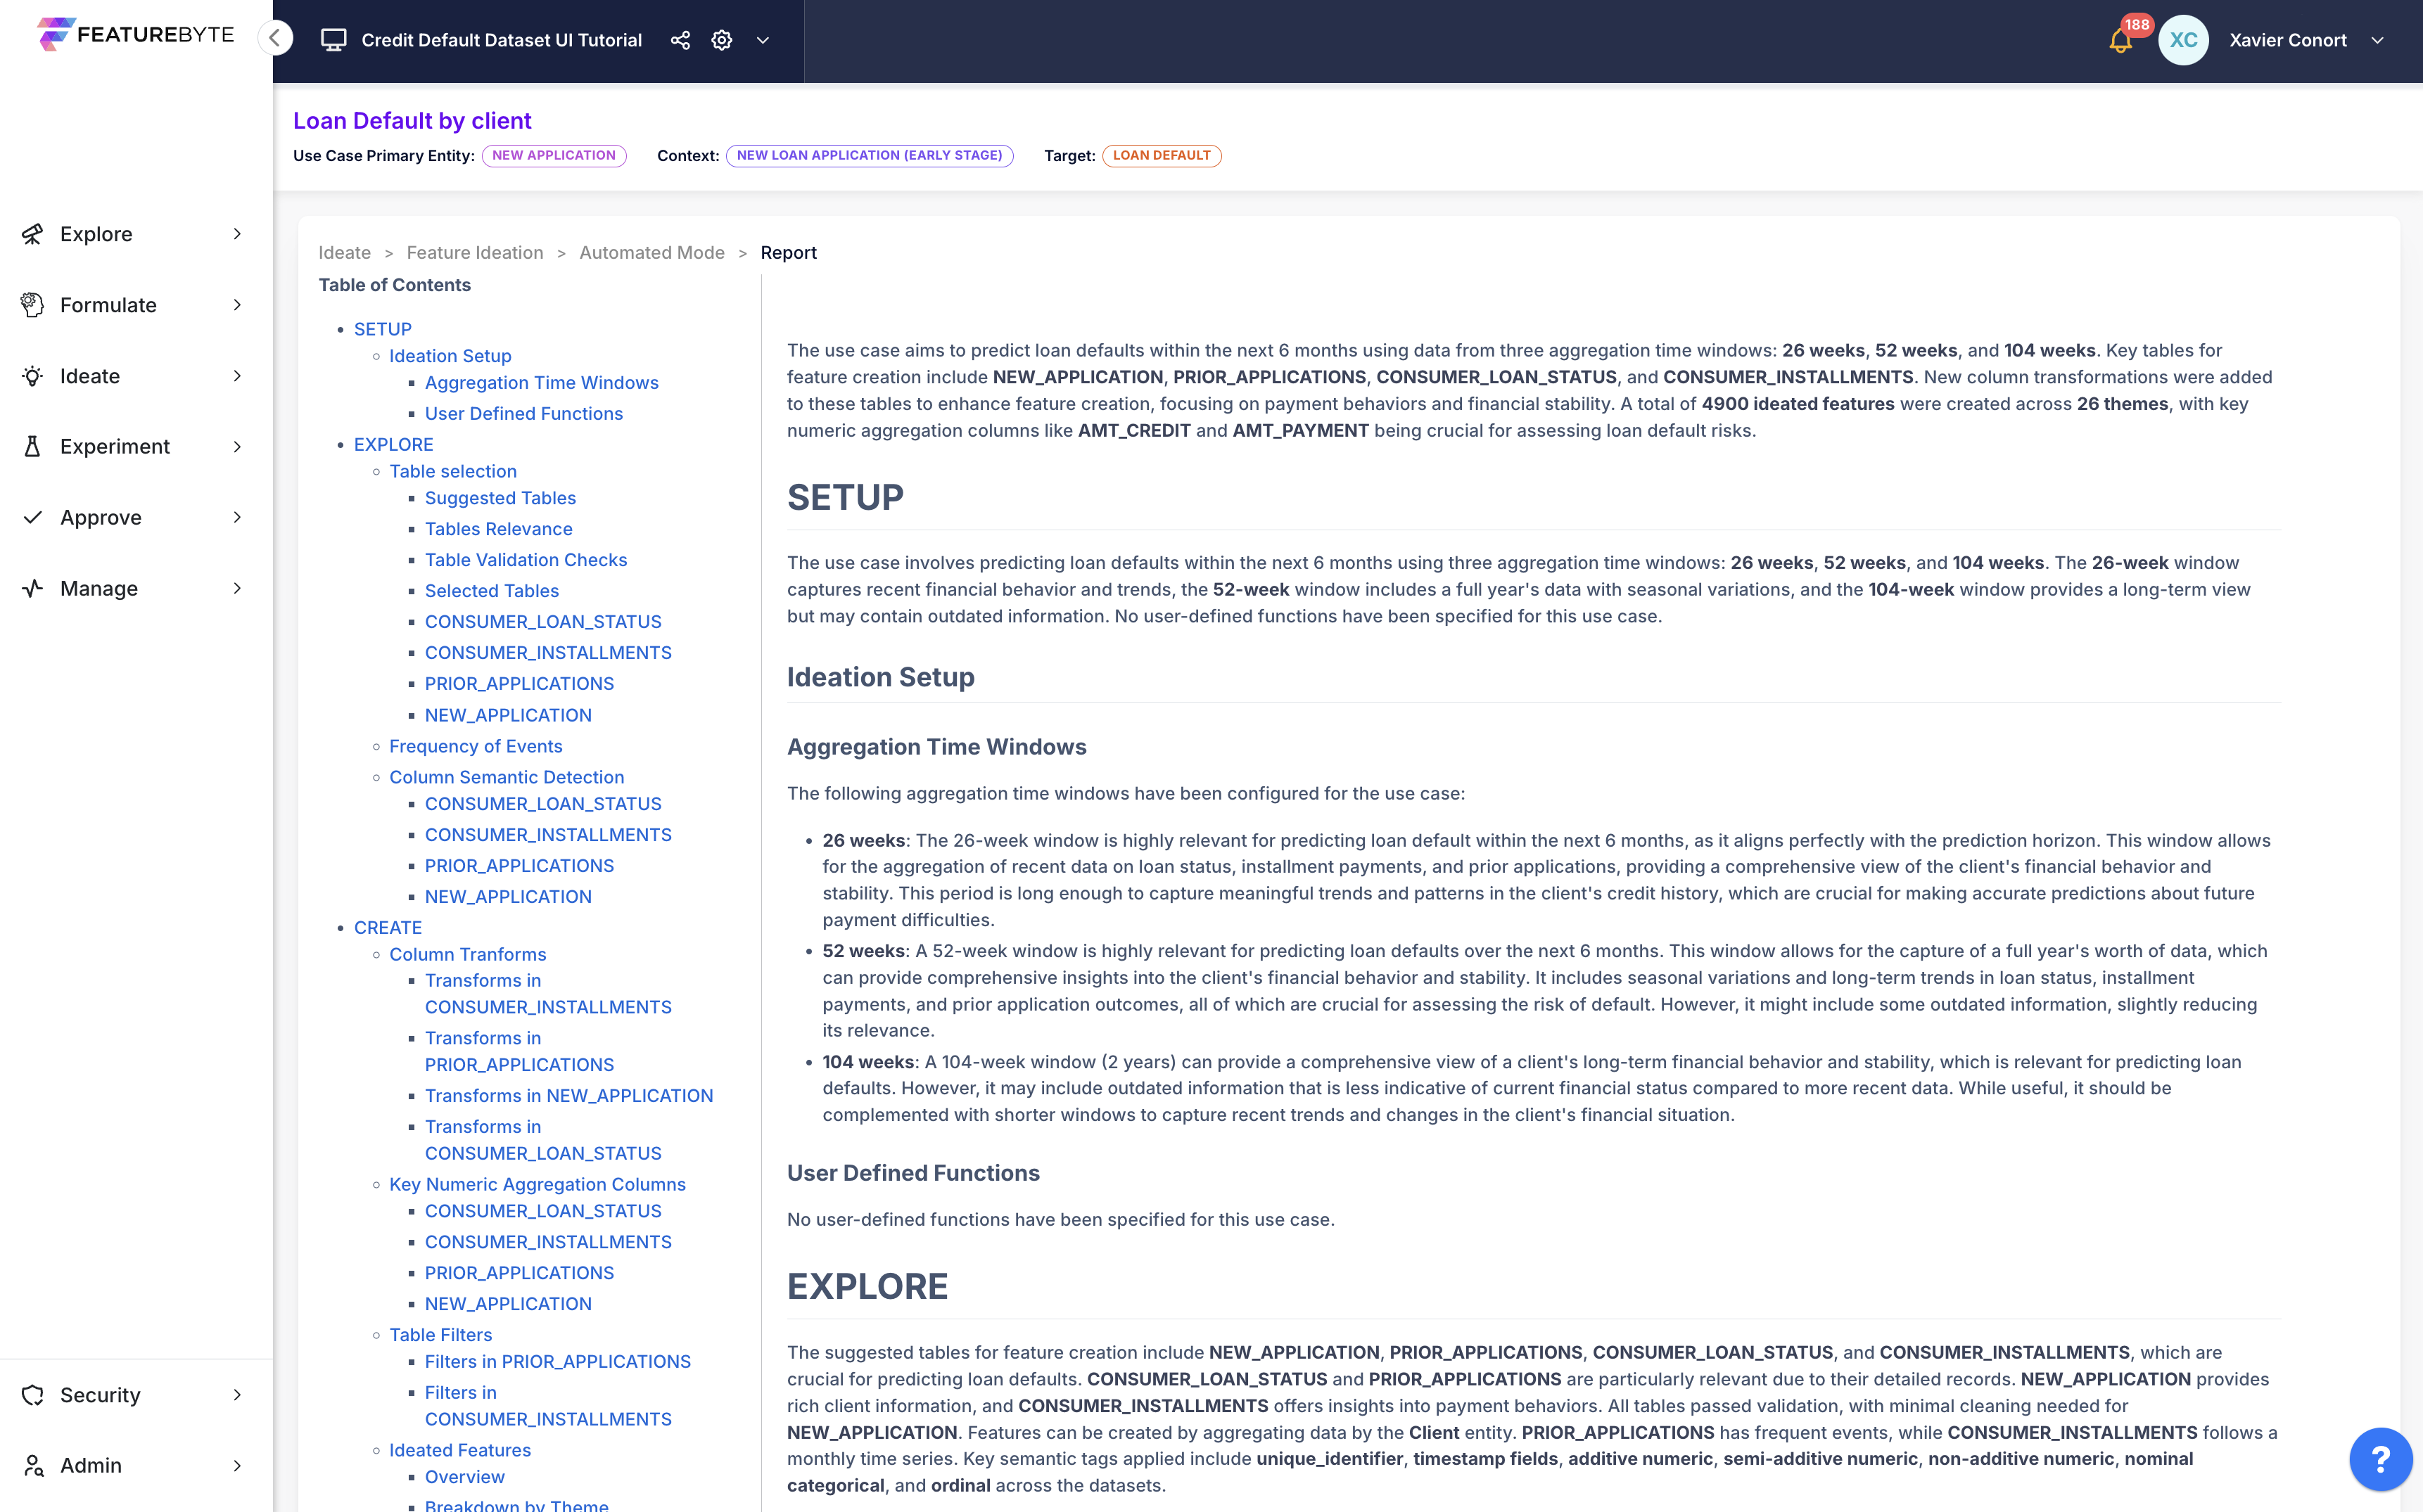
Task: Open the help question mark button
Action: [2380, 1459]
